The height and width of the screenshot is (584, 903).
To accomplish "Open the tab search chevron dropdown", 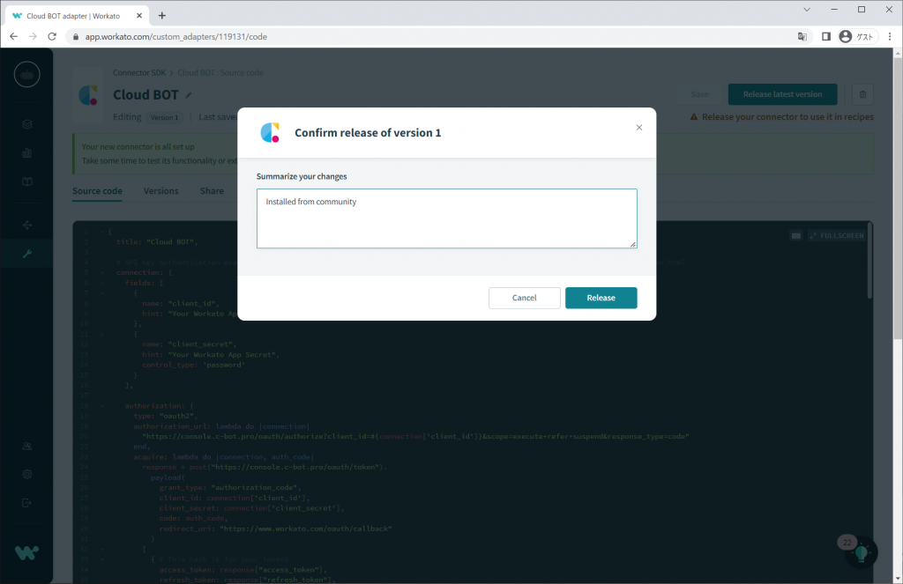I will pyautogui.click(x=807, y=9).
